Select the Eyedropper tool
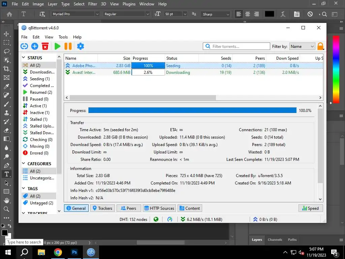Screen dimensions: 345x259 (6, 86)
